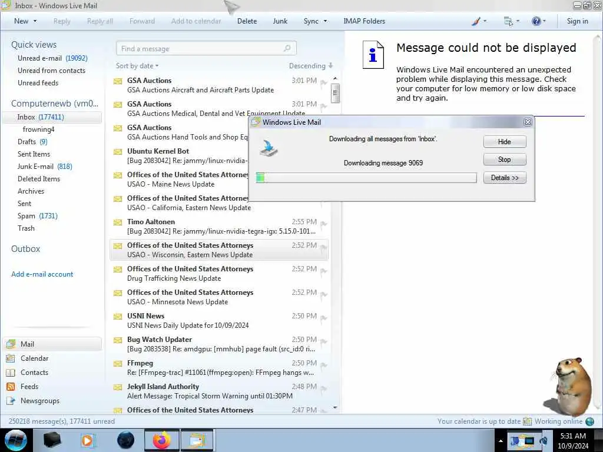Toggle flag on FFmpeg message
This screenshot has width=603, height=452.
pyautogui.click(x=323, y=365)
